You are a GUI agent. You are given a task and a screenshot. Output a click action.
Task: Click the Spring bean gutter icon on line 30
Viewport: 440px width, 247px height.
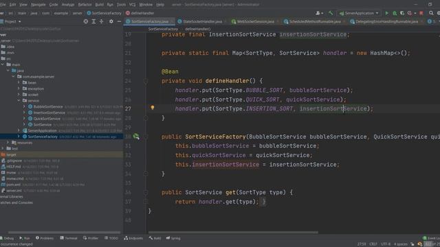pos(136,137)
